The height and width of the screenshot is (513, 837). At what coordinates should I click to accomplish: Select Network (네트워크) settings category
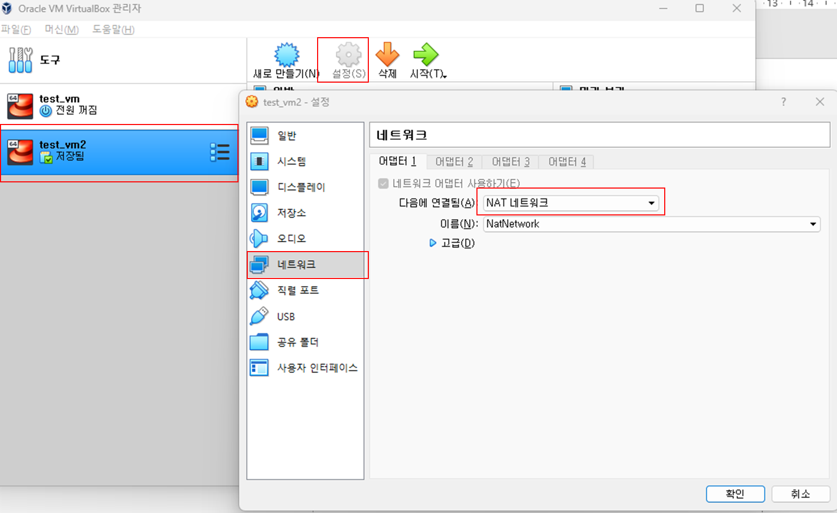305,265
